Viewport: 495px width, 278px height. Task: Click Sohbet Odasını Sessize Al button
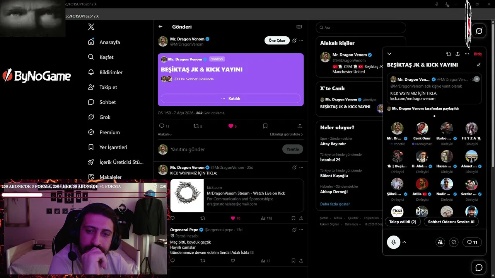451,222
